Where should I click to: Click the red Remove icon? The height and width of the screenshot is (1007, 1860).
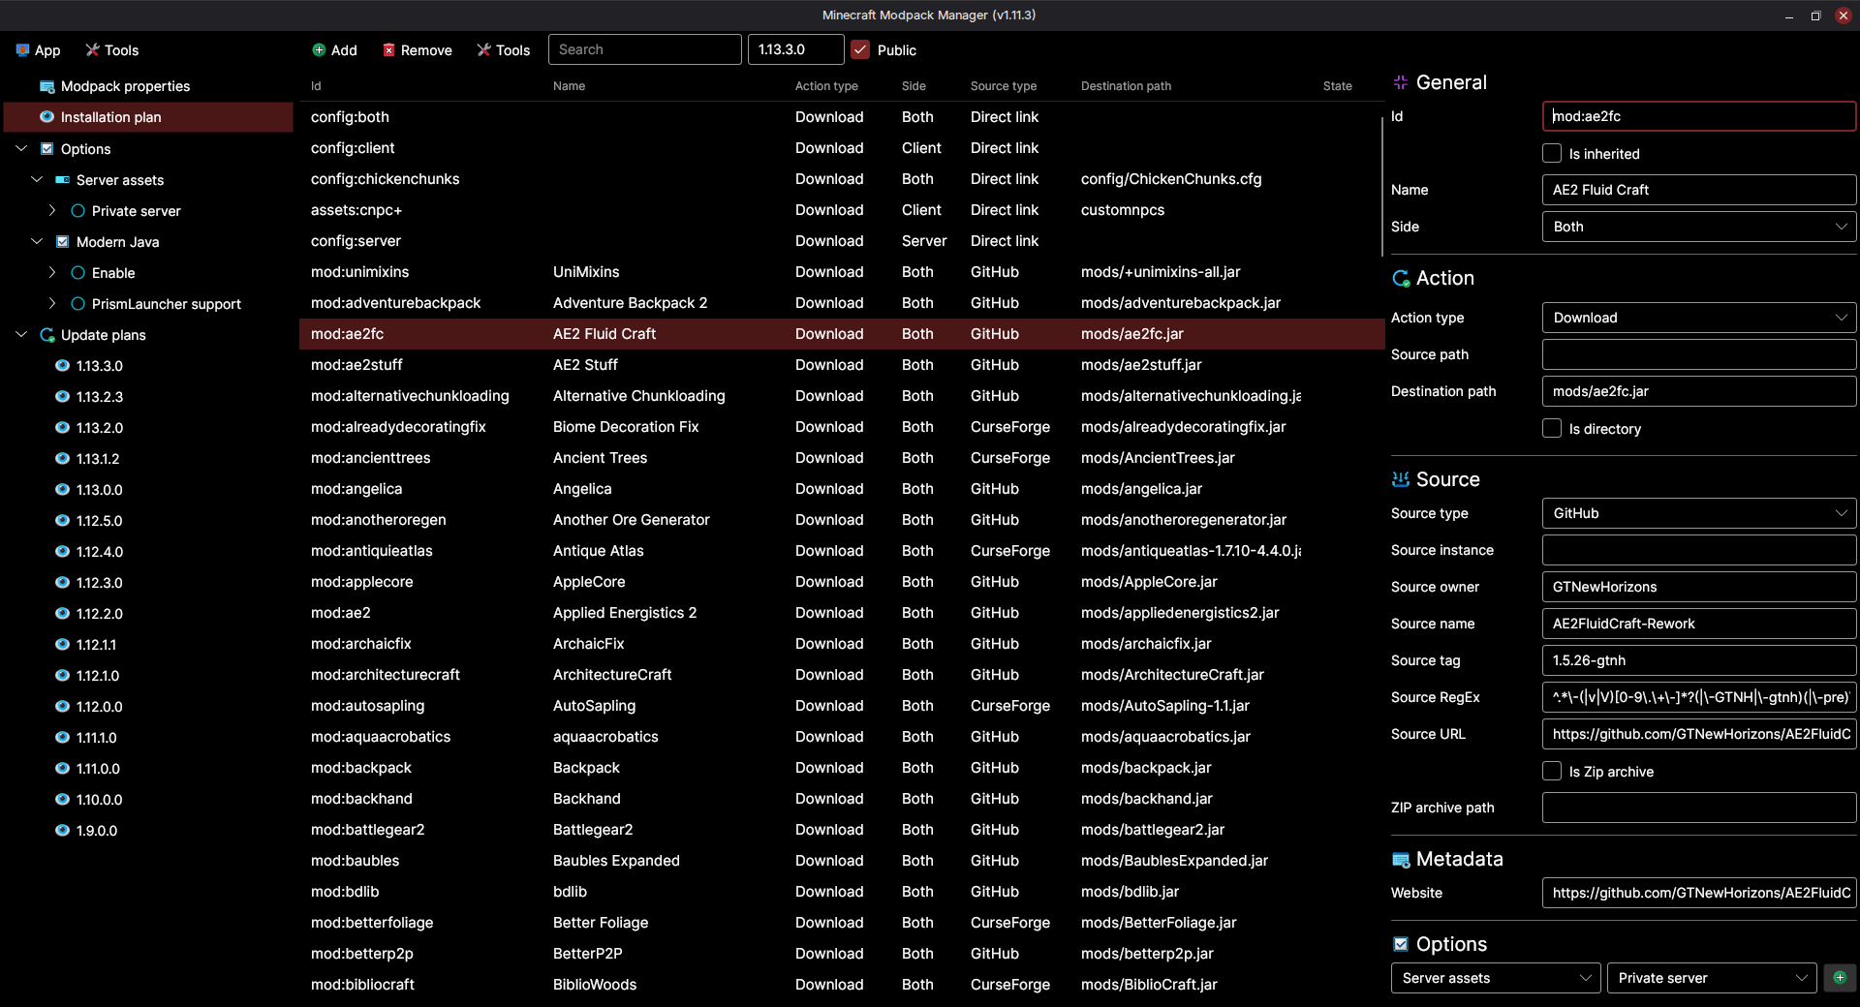coord(388,50)
